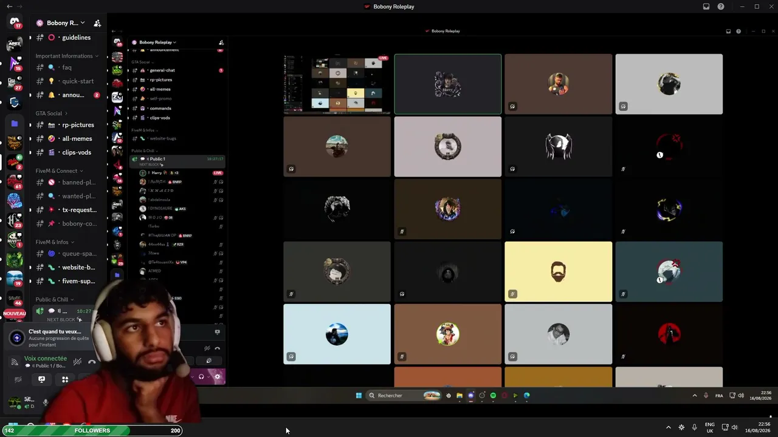778x437 pixels.
Task: Open the annou... channel with 2 mentions
Action: pos(67,95)
